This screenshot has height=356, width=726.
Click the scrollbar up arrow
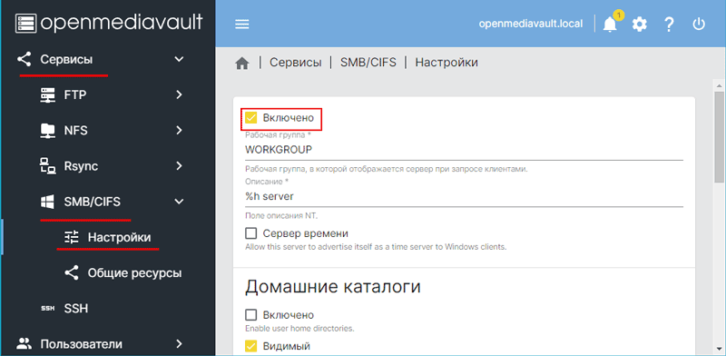(719, 85)
